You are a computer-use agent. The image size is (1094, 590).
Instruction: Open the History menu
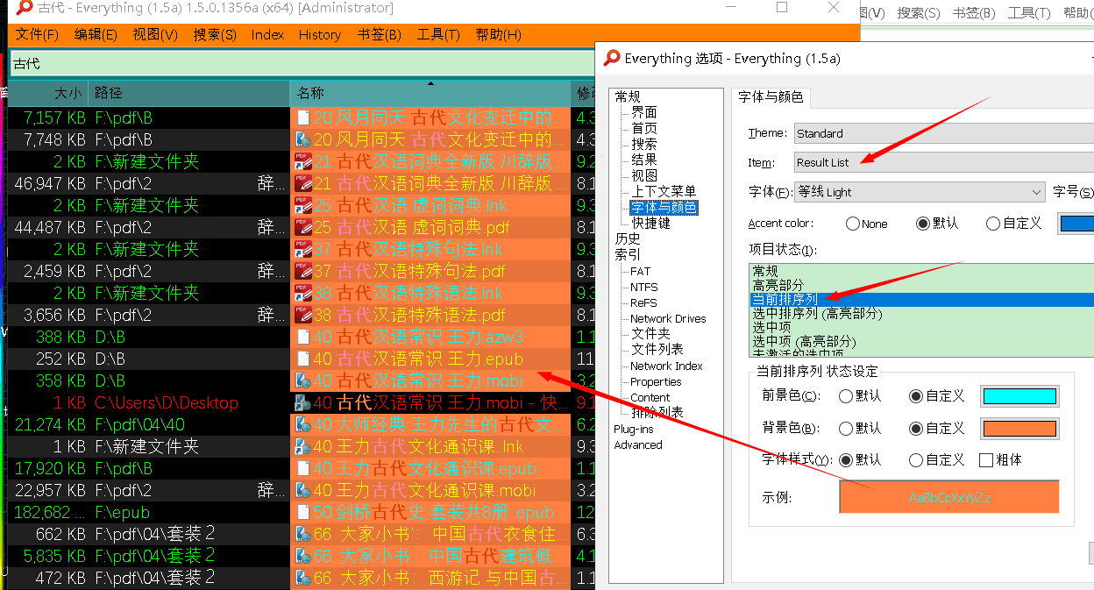pyautogui.click(x=319, y=34)
